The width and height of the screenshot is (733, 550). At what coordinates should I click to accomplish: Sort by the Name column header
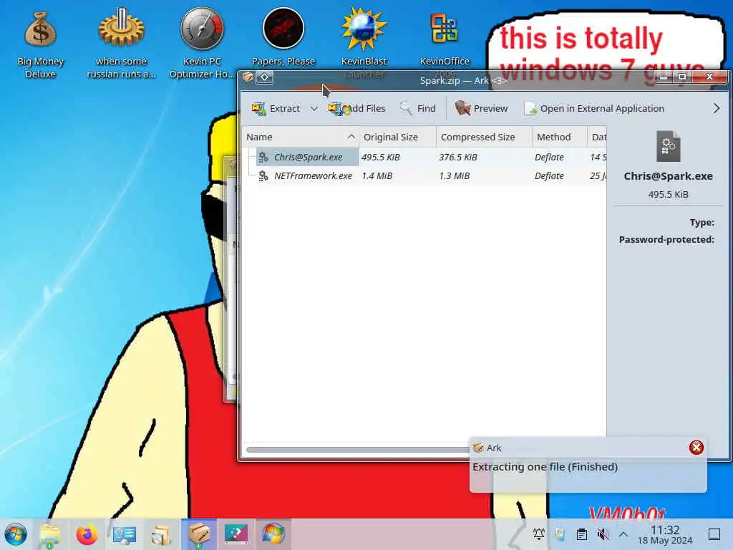tap(300, 137)
